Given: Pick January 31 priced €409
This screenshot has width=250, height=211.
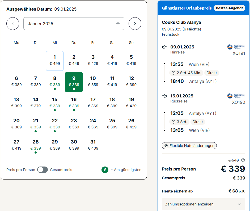Looking at the screenshot, I should (93, 145).
